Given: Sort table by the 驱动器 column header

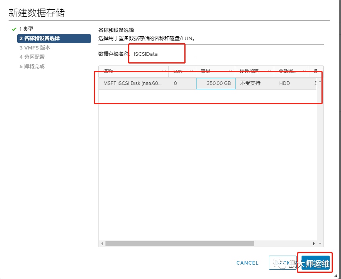Looking at the screenshot, I should point(291,71).
